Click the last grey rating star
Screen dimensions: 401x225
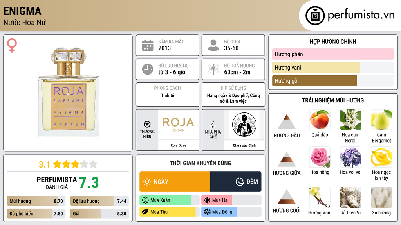[x=93, y=164]
